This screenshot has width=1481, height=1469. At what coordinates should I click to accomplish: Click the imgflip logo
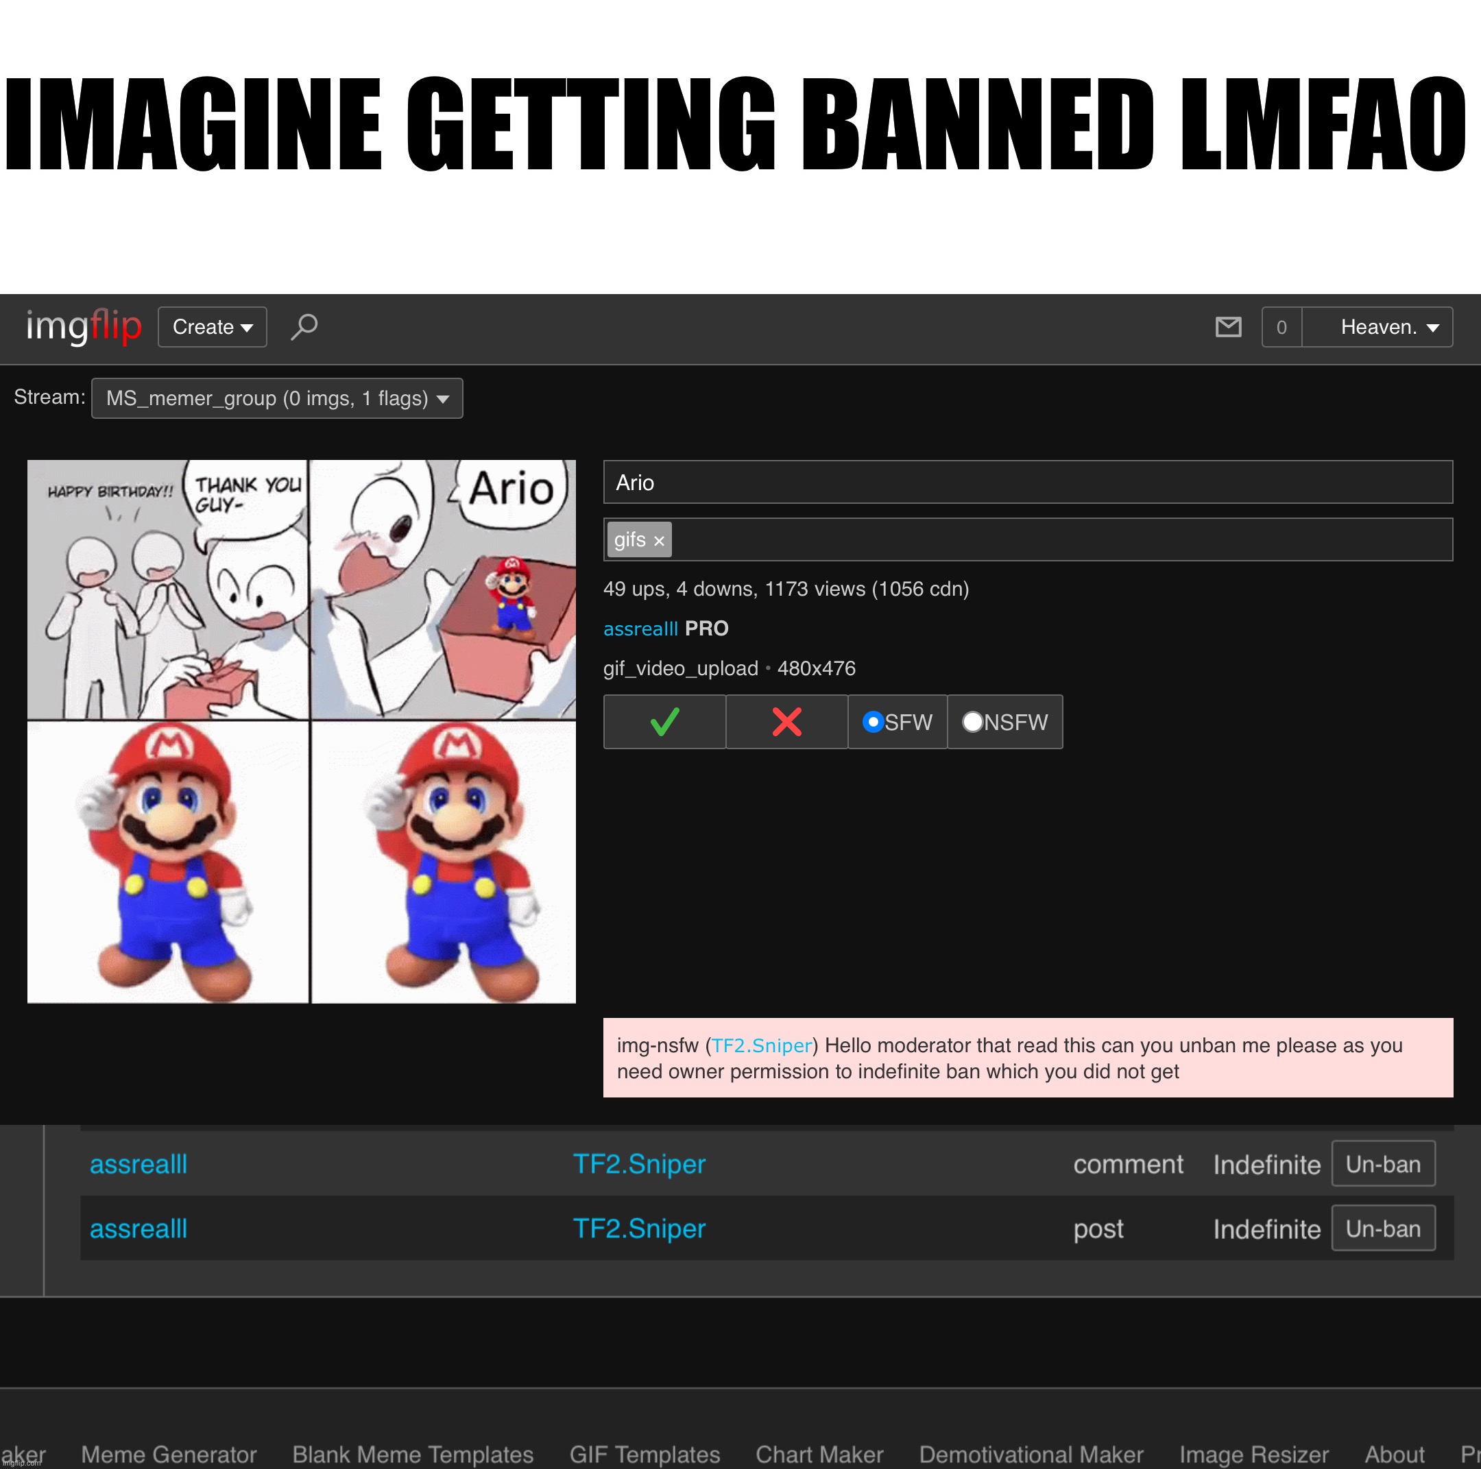(84, 326)
